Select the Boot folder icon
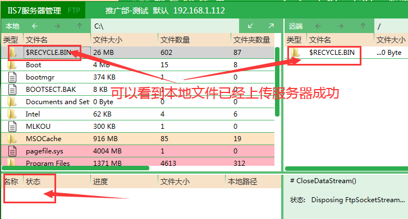 pyautogui.click(x=12, y=65)
